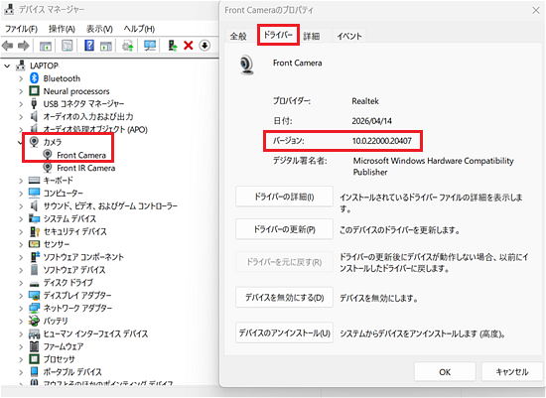This screenshot has height=398, width=546.
Task: Click the OK button in properties dialog
Action: click(445, 372)
